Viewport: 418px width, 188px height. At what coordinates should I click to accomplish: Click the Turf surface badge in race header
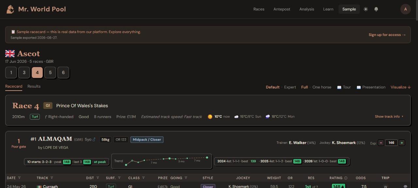click(35, 117)
